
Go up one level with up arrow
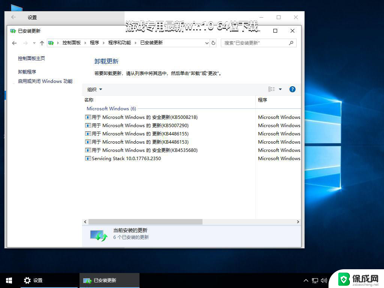coord(42,43)
